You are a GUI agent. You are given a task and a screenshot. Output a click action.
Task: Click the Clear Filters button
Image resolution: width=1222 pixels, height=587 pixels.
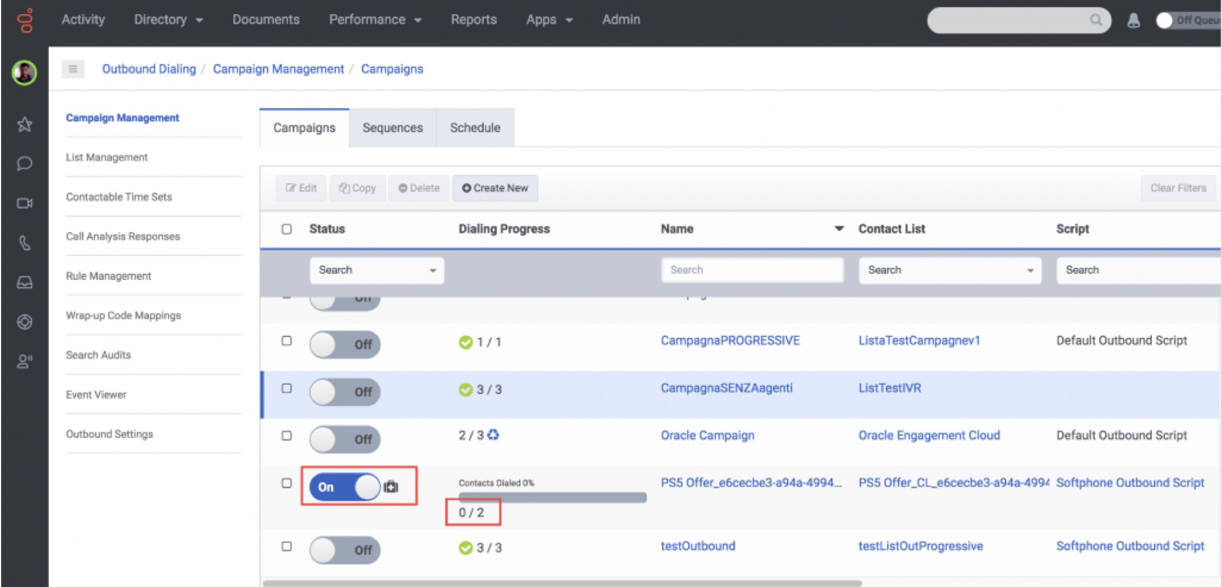click(1178, 188)
